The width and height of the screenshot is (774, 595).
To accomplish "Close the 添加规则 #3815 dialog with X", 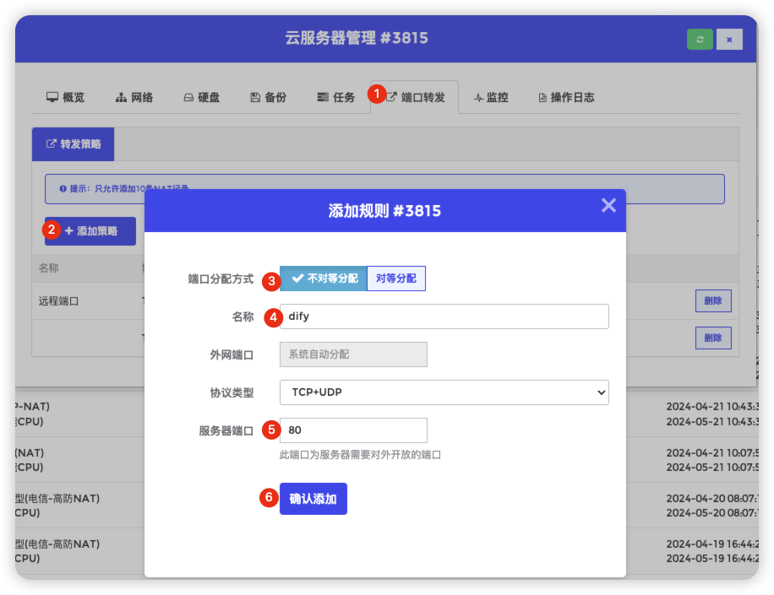I will click(608, 205).
